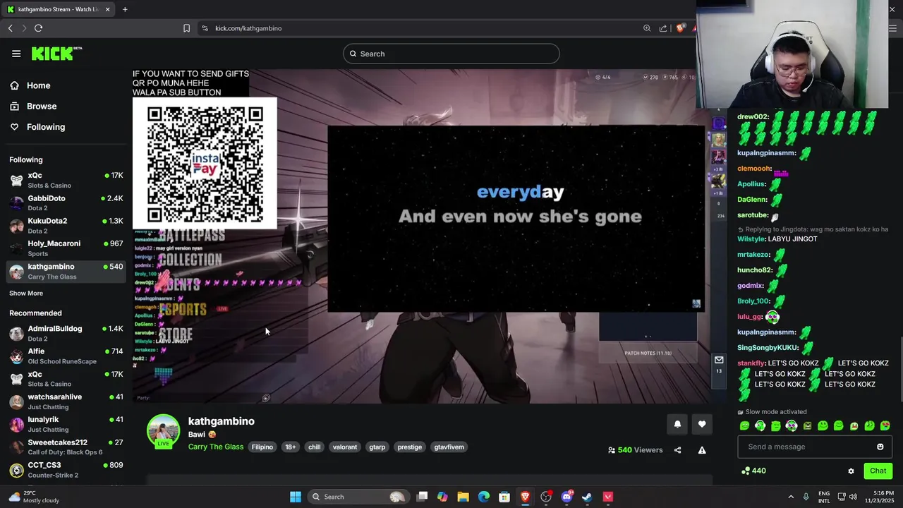The height and width of the screenshot is (508, 903).
Task: Open KukuDota2 channel in the sidebar
Action: coord(66,226)
